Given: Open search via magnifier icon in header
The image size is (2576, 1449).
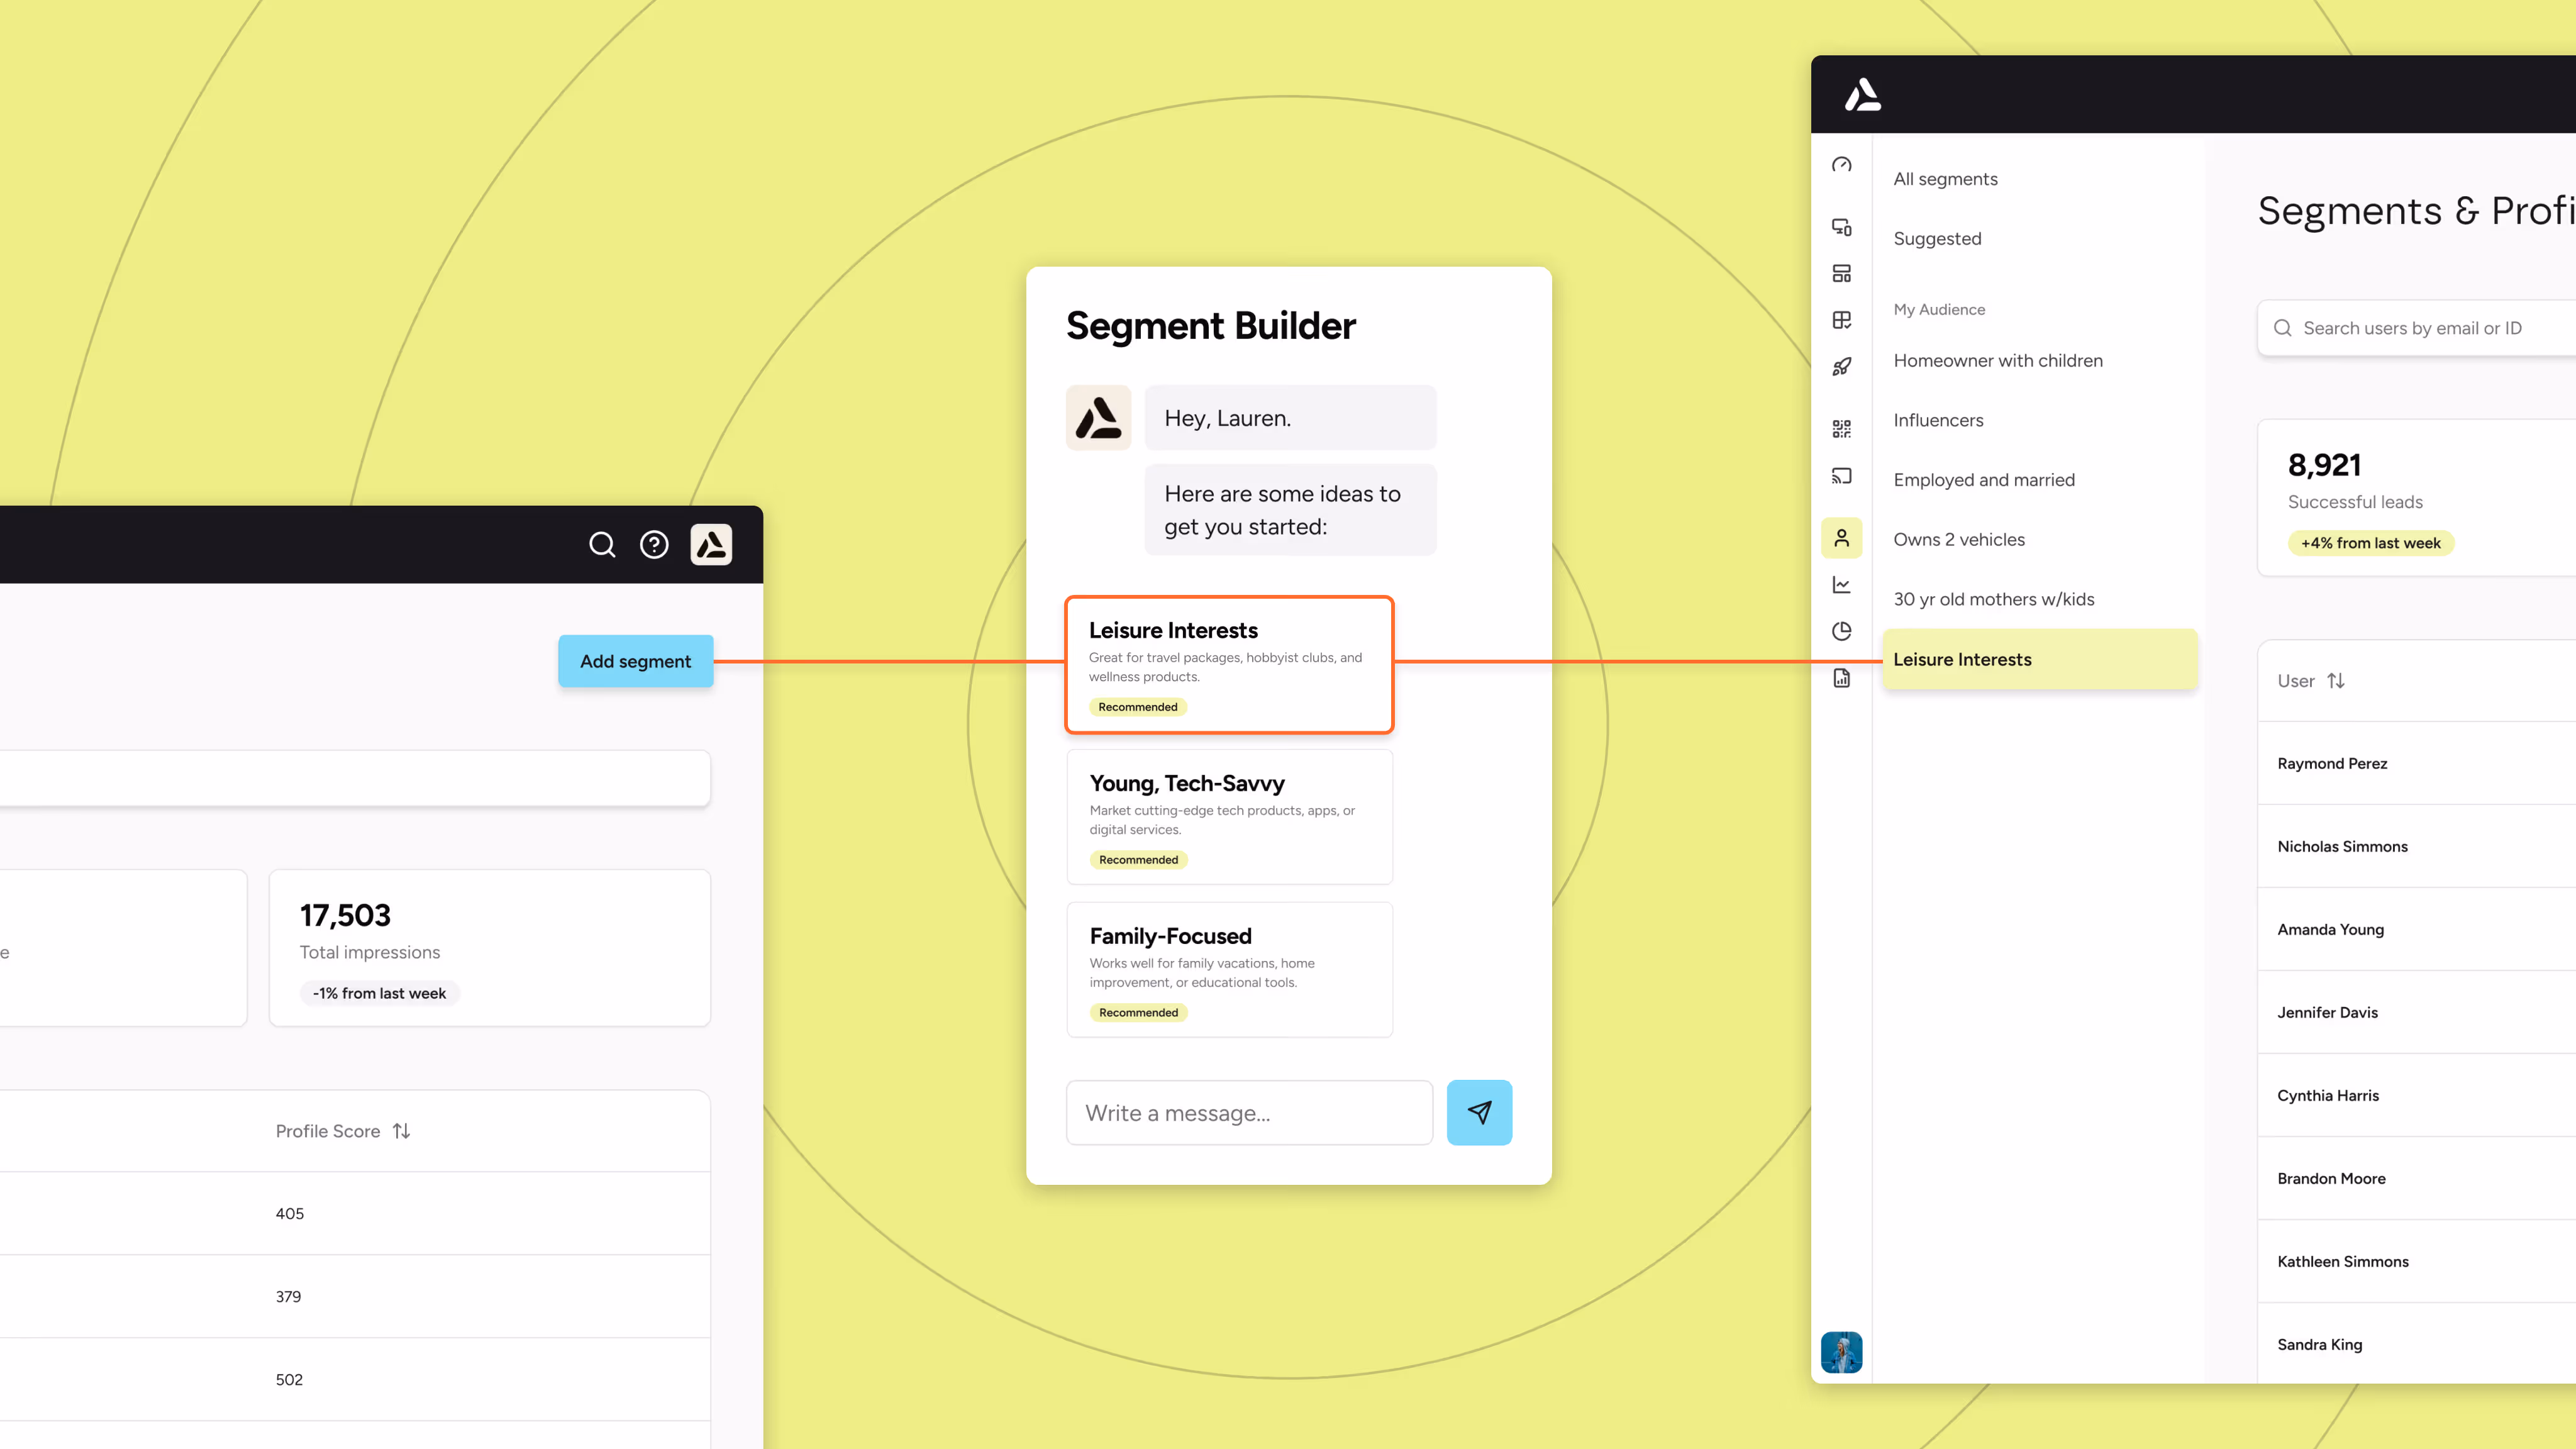Looking at the screenshot, I should (x=602, y=545).
